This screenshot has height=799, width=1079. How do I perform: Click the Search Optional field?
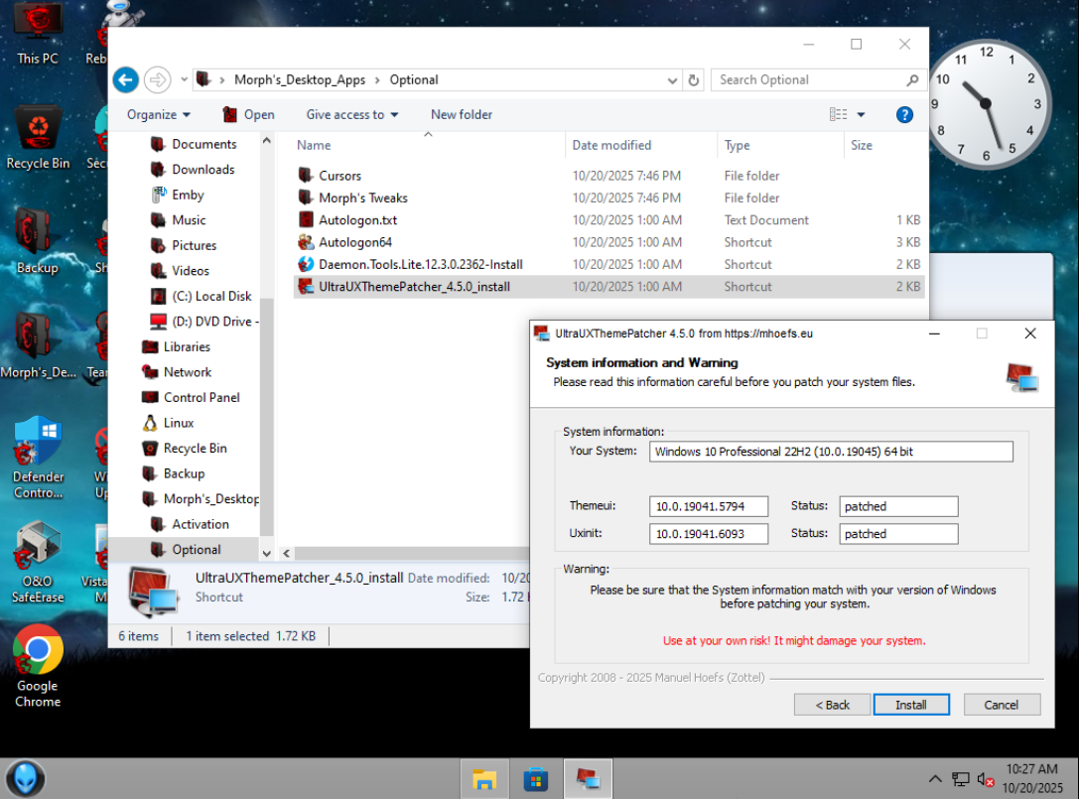[809, 79]
